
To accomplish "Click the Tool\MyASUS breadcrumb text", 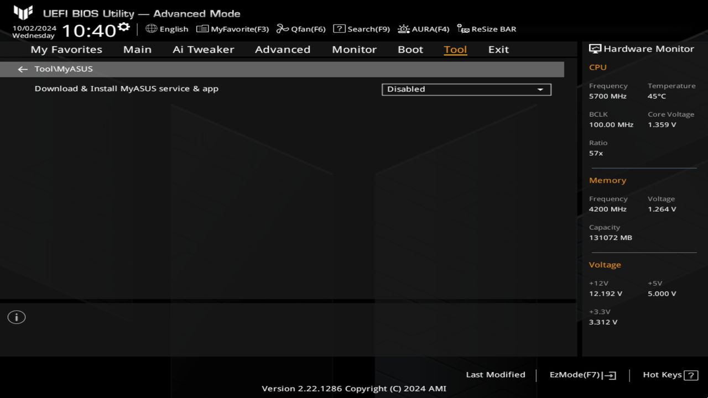I will (x=64, y=69).
